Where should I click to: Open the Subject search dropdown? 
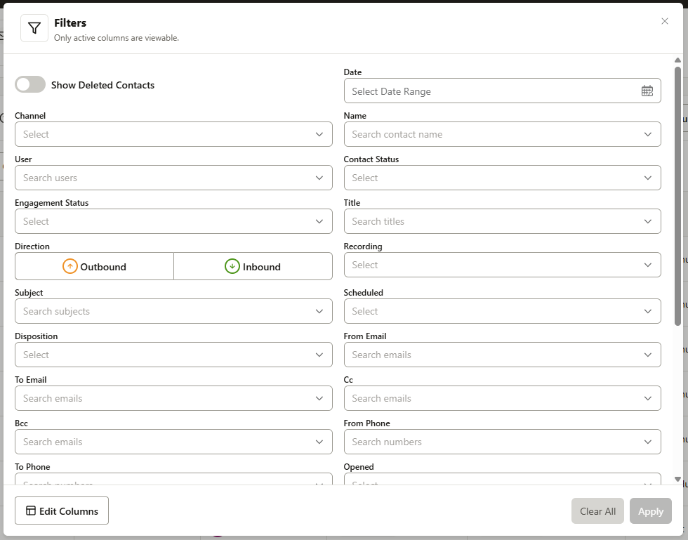click(x=173, y=311)
